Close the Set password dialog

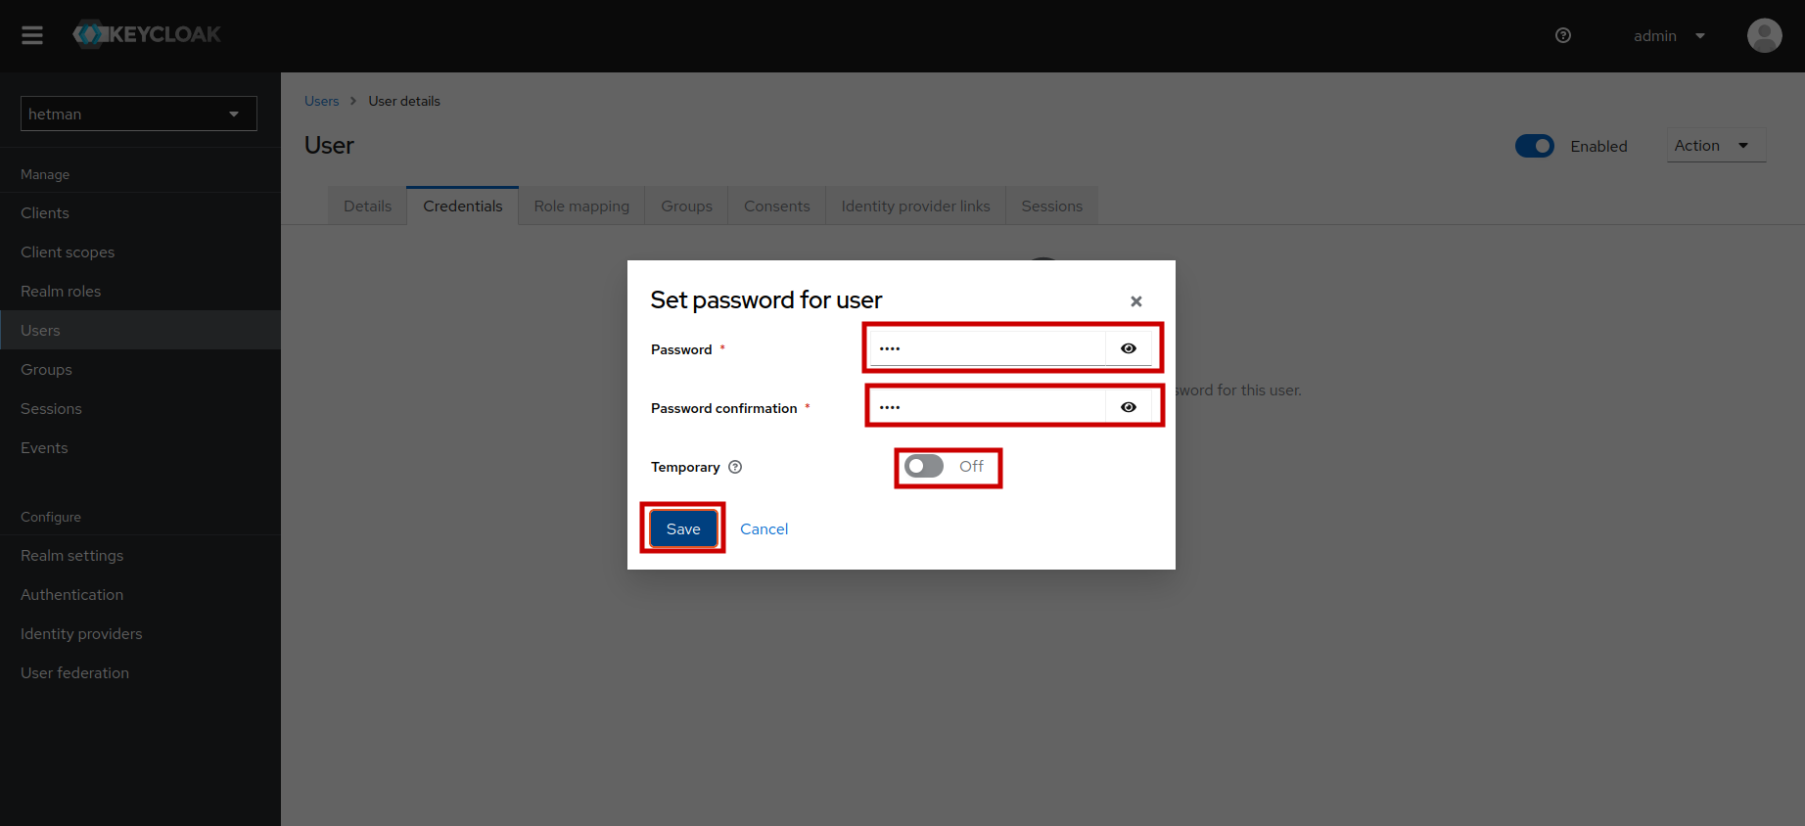click(x=1135, y=300)
